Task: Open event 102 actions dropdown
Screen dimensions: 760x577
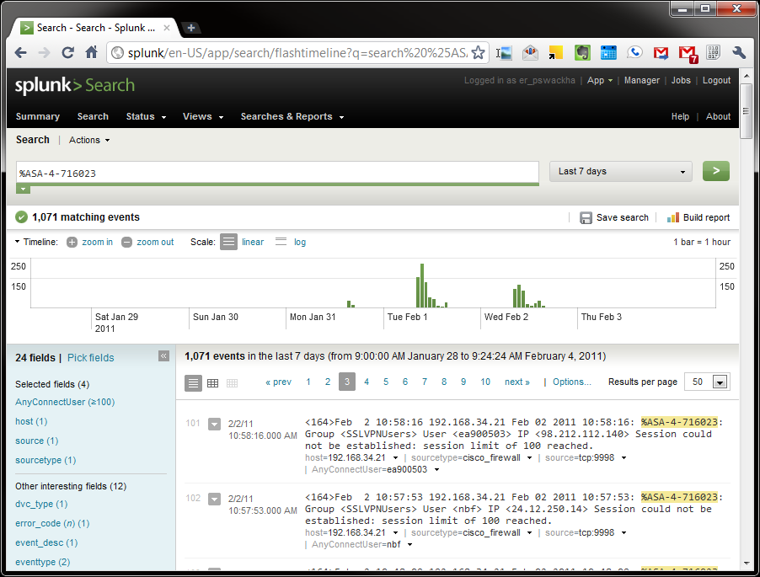Action: (214, 499)
